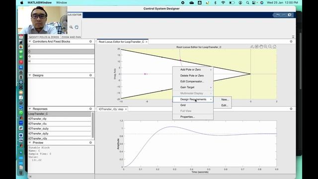Restore view with home icon above the plot
Image resolution: width=318 pixels, height=179 pixels.
pyautogui.click(x=274, y=47)
